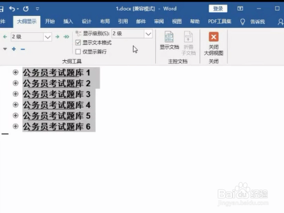
Task: Click the Promote left green arrow
Action: pos(5,37)
